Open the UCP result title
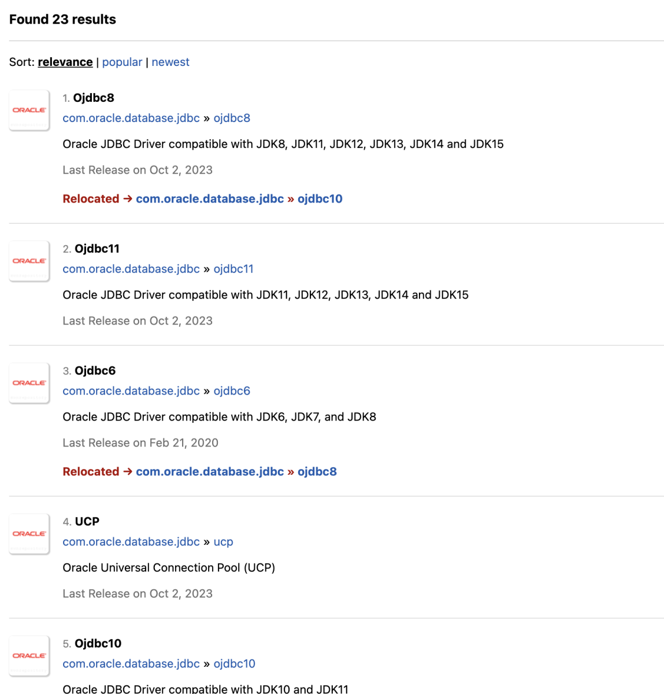The width and height of the screenshot is (664, 694). (87, 522)
